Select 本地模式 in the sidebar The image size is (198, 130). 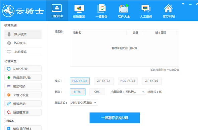click(x=23, y=52)
